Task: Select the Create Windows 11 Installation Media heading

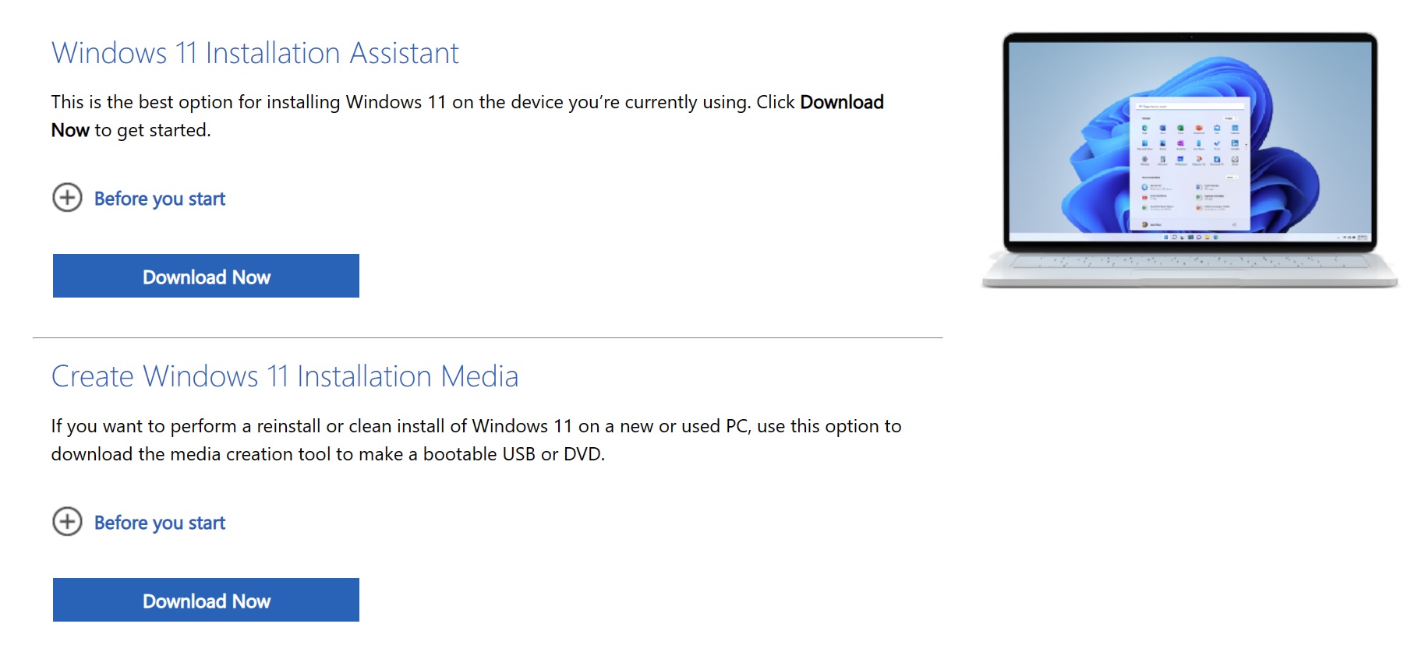Action: click(285, 376)
